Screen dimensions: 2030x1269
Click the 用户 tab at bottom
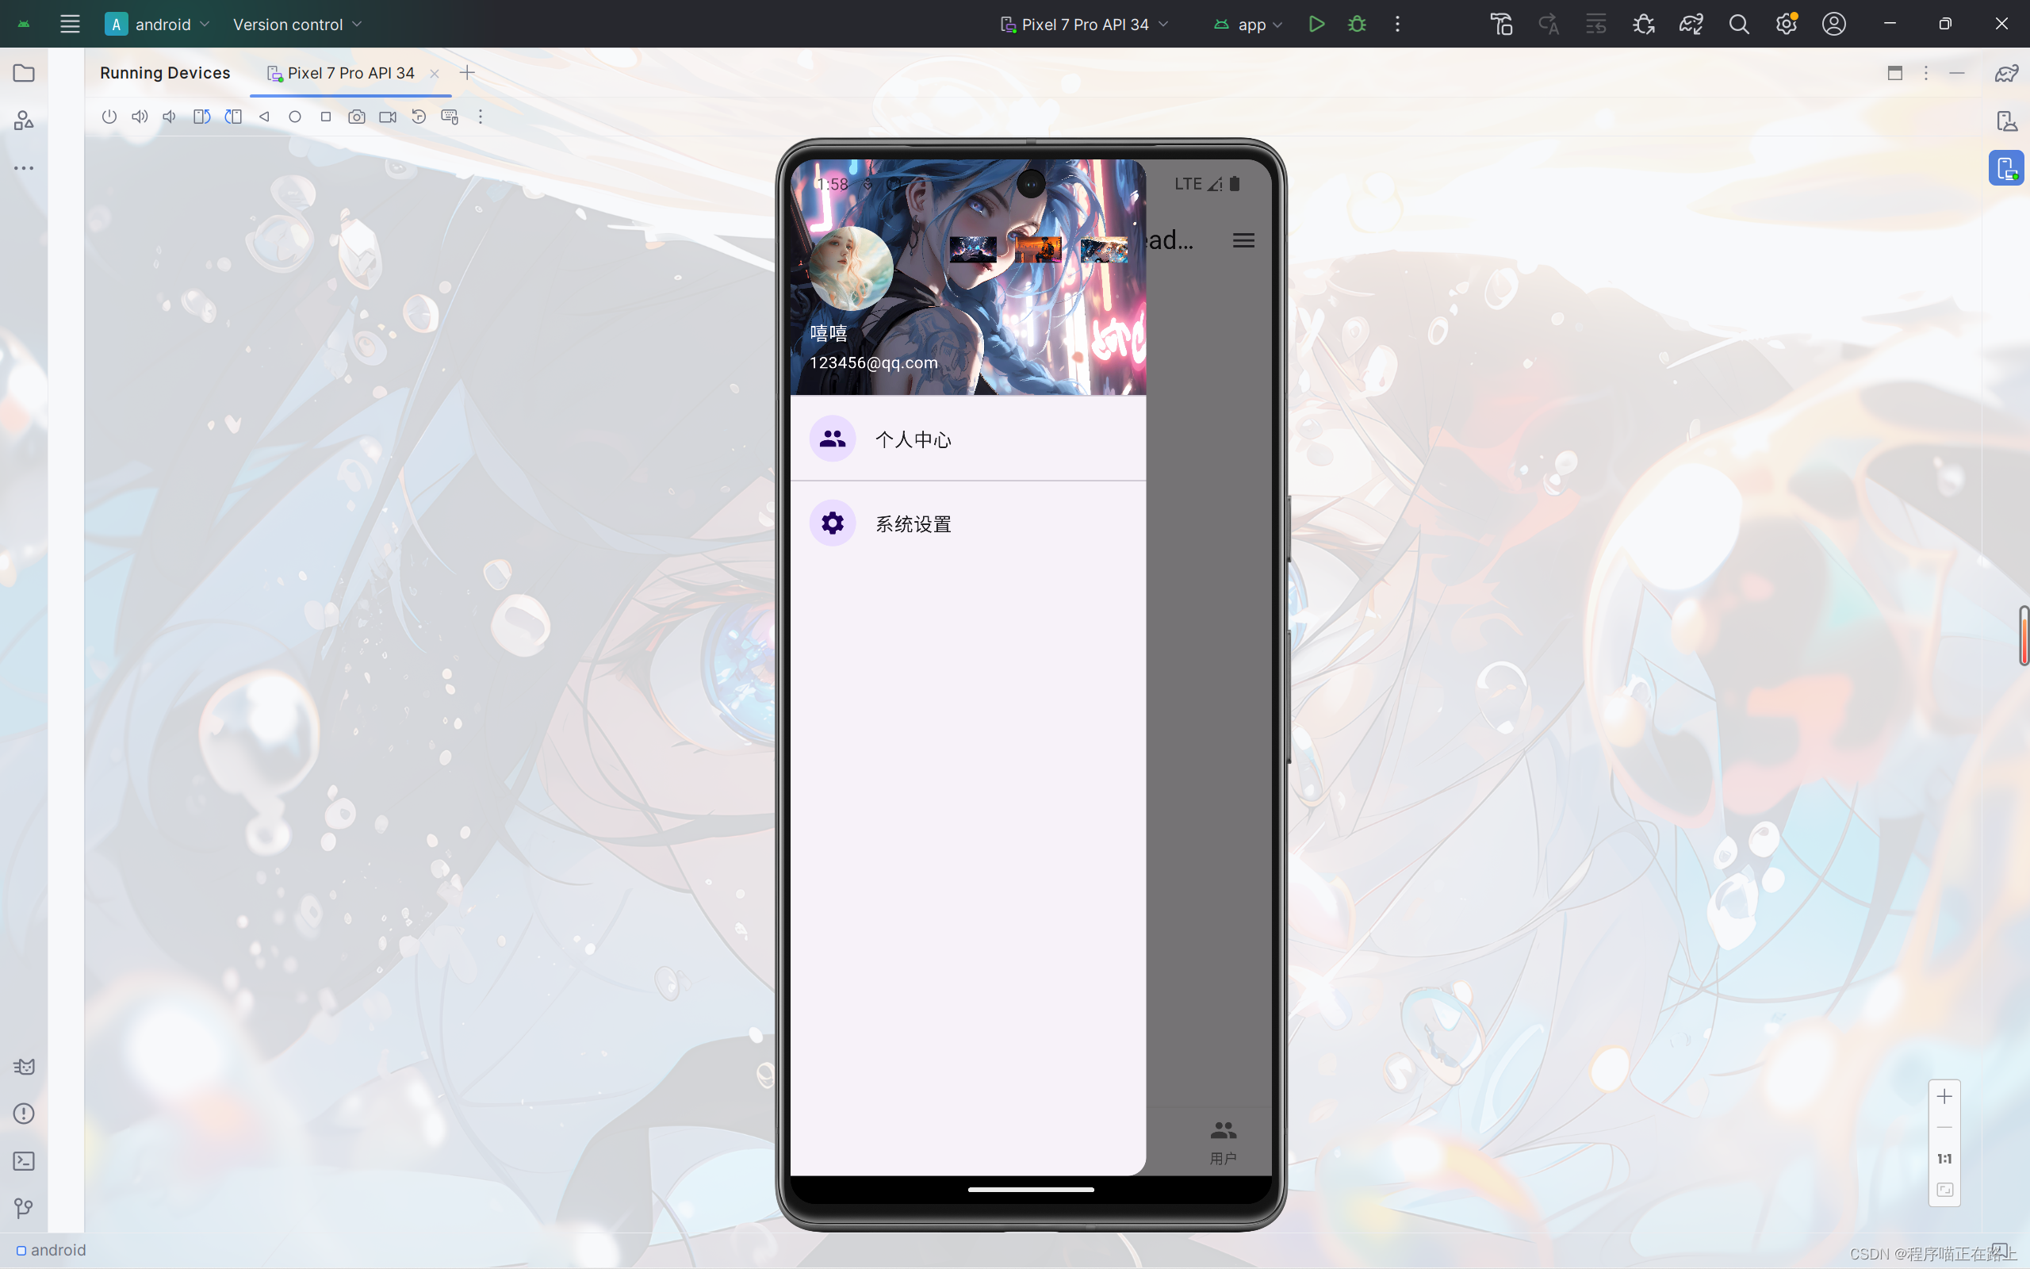click(1224, 1141)
